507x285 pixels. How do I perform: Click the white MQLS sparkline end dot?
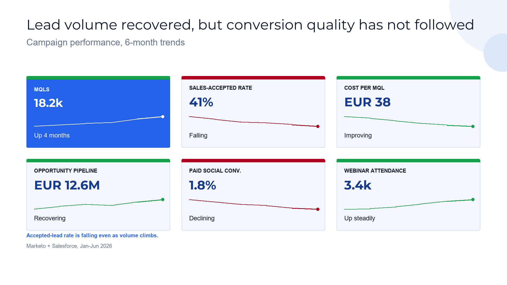tap(163, 117)
